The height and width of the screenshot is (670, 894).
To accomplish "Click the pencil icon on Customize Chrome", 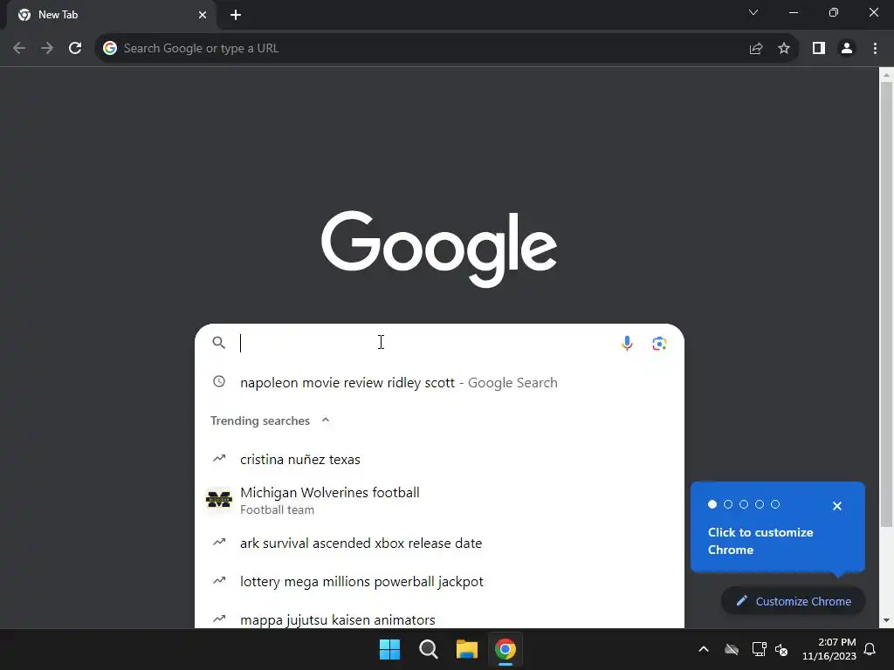I will pos(742,600).
